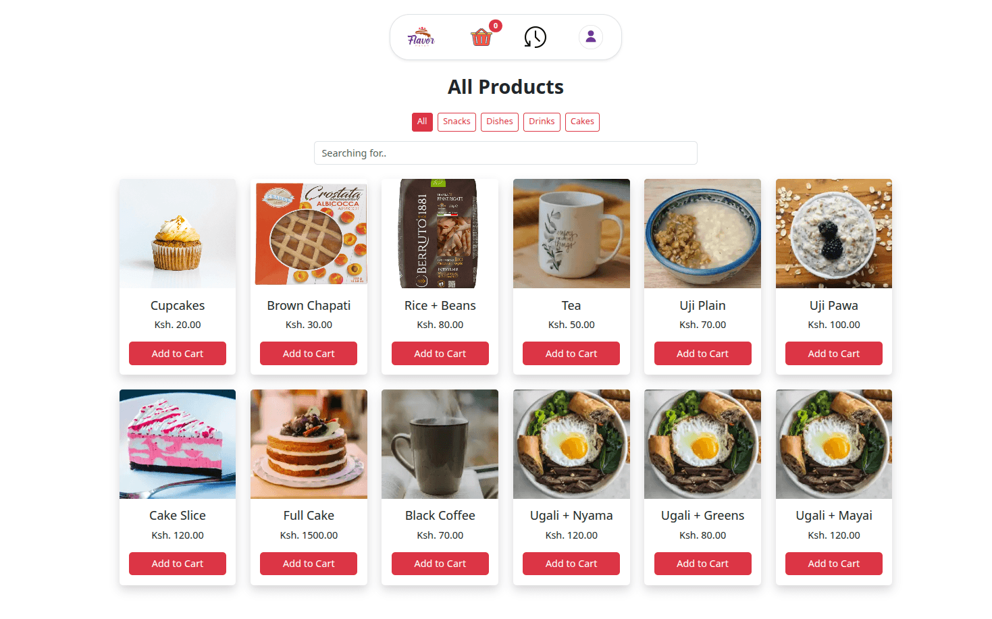Switch to the Drinks category
Screen dimensions: 992x619
point(542,122)
